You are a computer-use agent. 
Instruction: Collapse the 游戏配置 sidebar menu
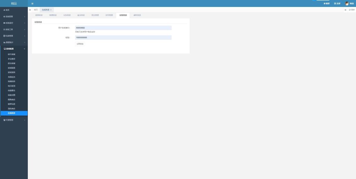[10, 49]
